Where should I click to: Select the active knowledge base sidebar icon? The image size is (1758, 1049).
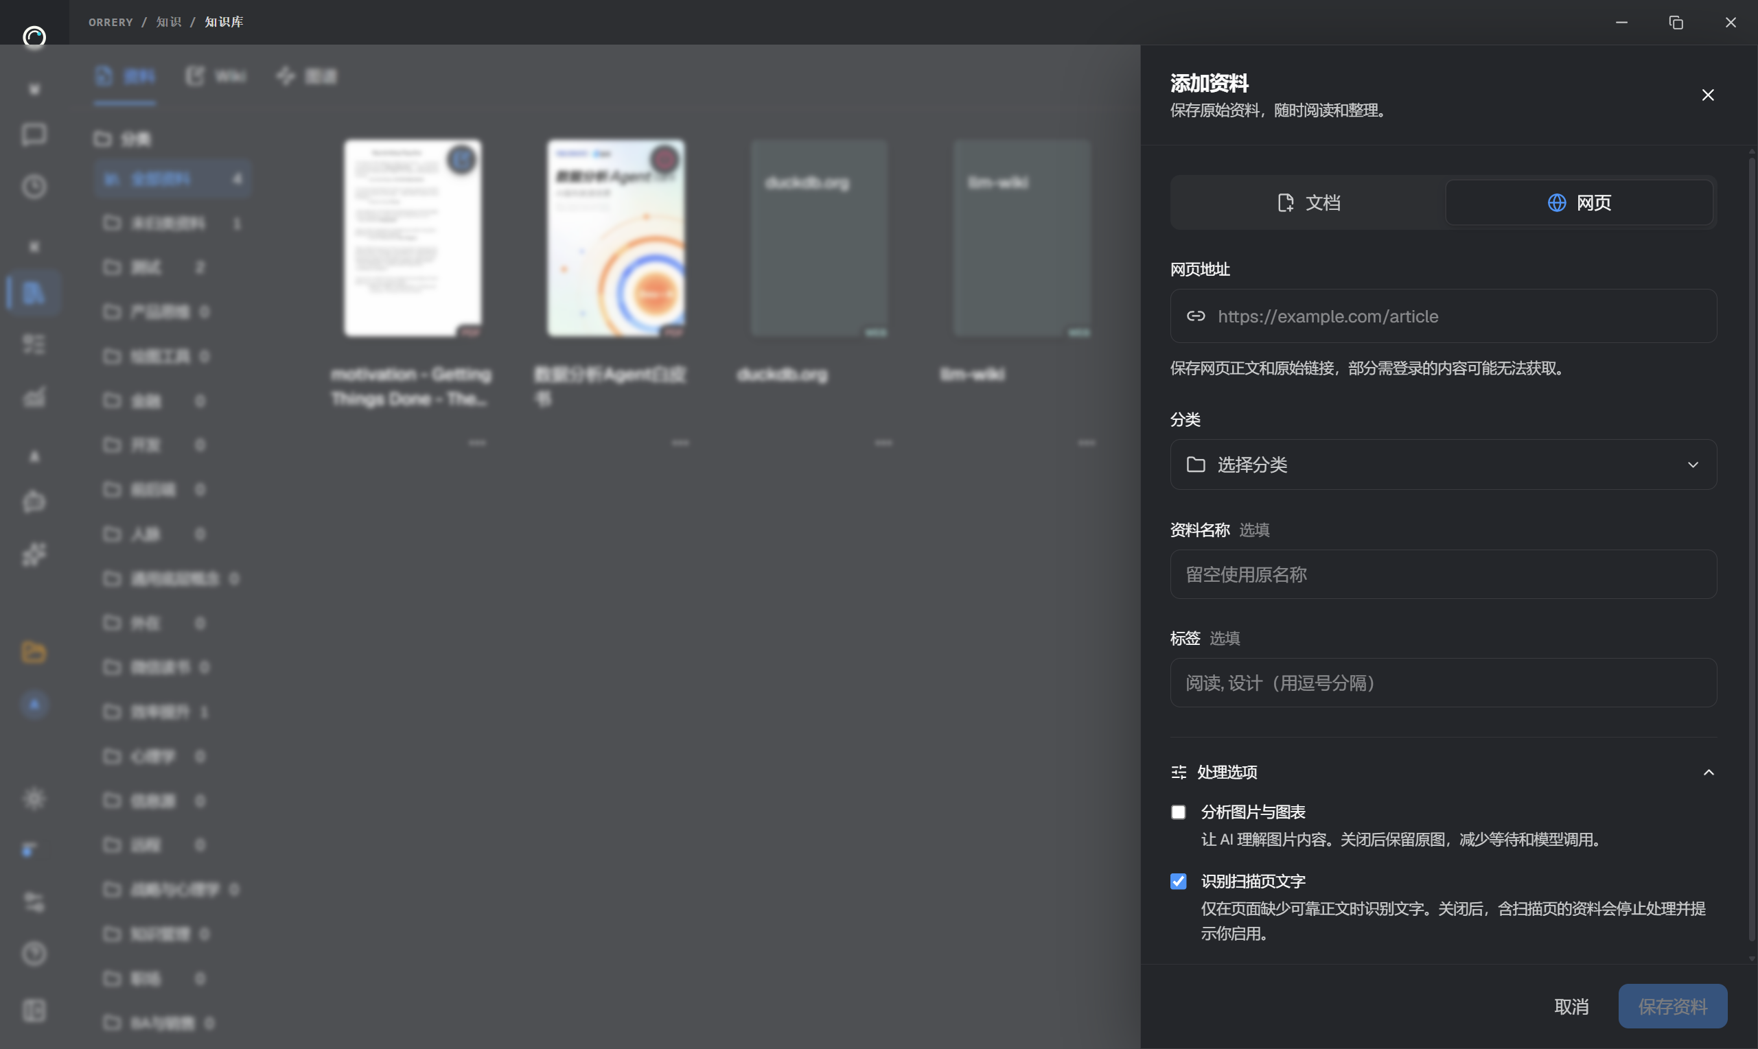(34, 292)
